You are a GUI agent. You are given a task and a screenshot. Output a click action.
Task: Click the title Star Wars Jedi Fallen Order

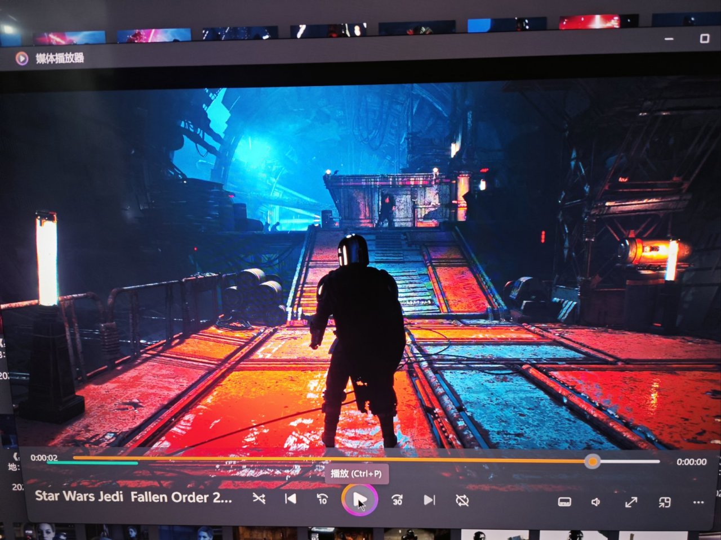point(133,497)
